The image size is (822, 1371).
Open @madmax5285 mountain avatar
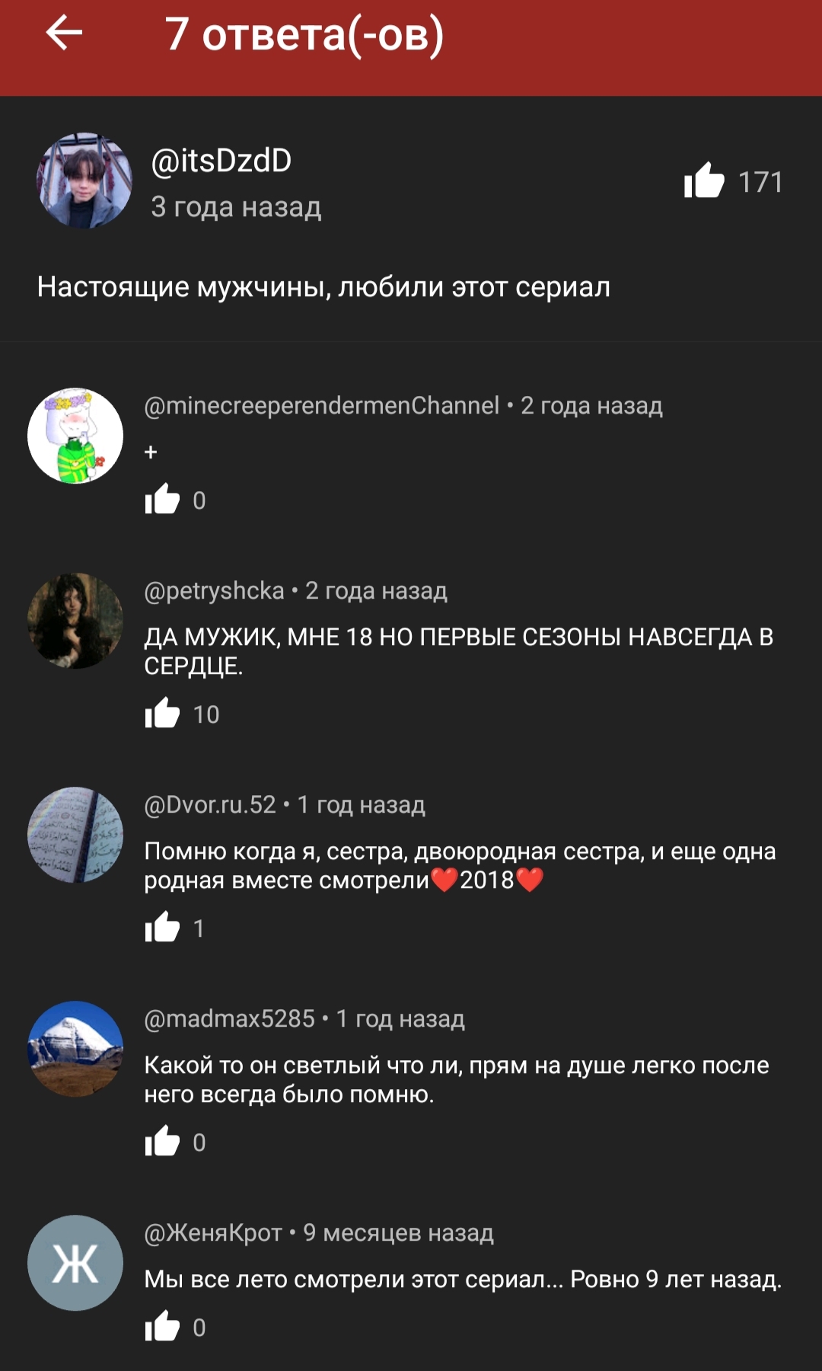75,1049
